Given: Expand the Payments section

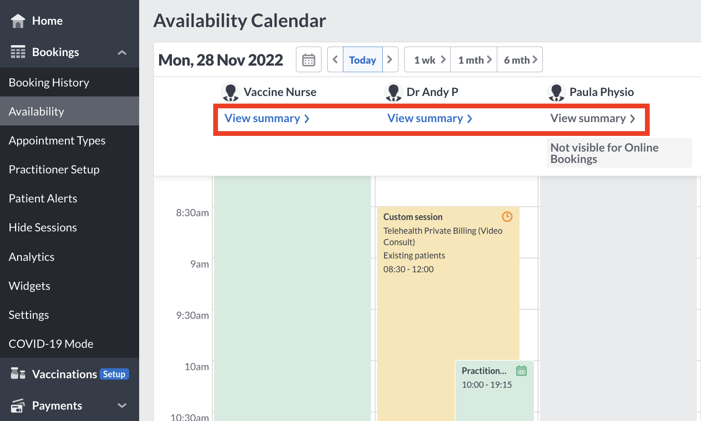Looking at the screenshot, I should (122, 405).
